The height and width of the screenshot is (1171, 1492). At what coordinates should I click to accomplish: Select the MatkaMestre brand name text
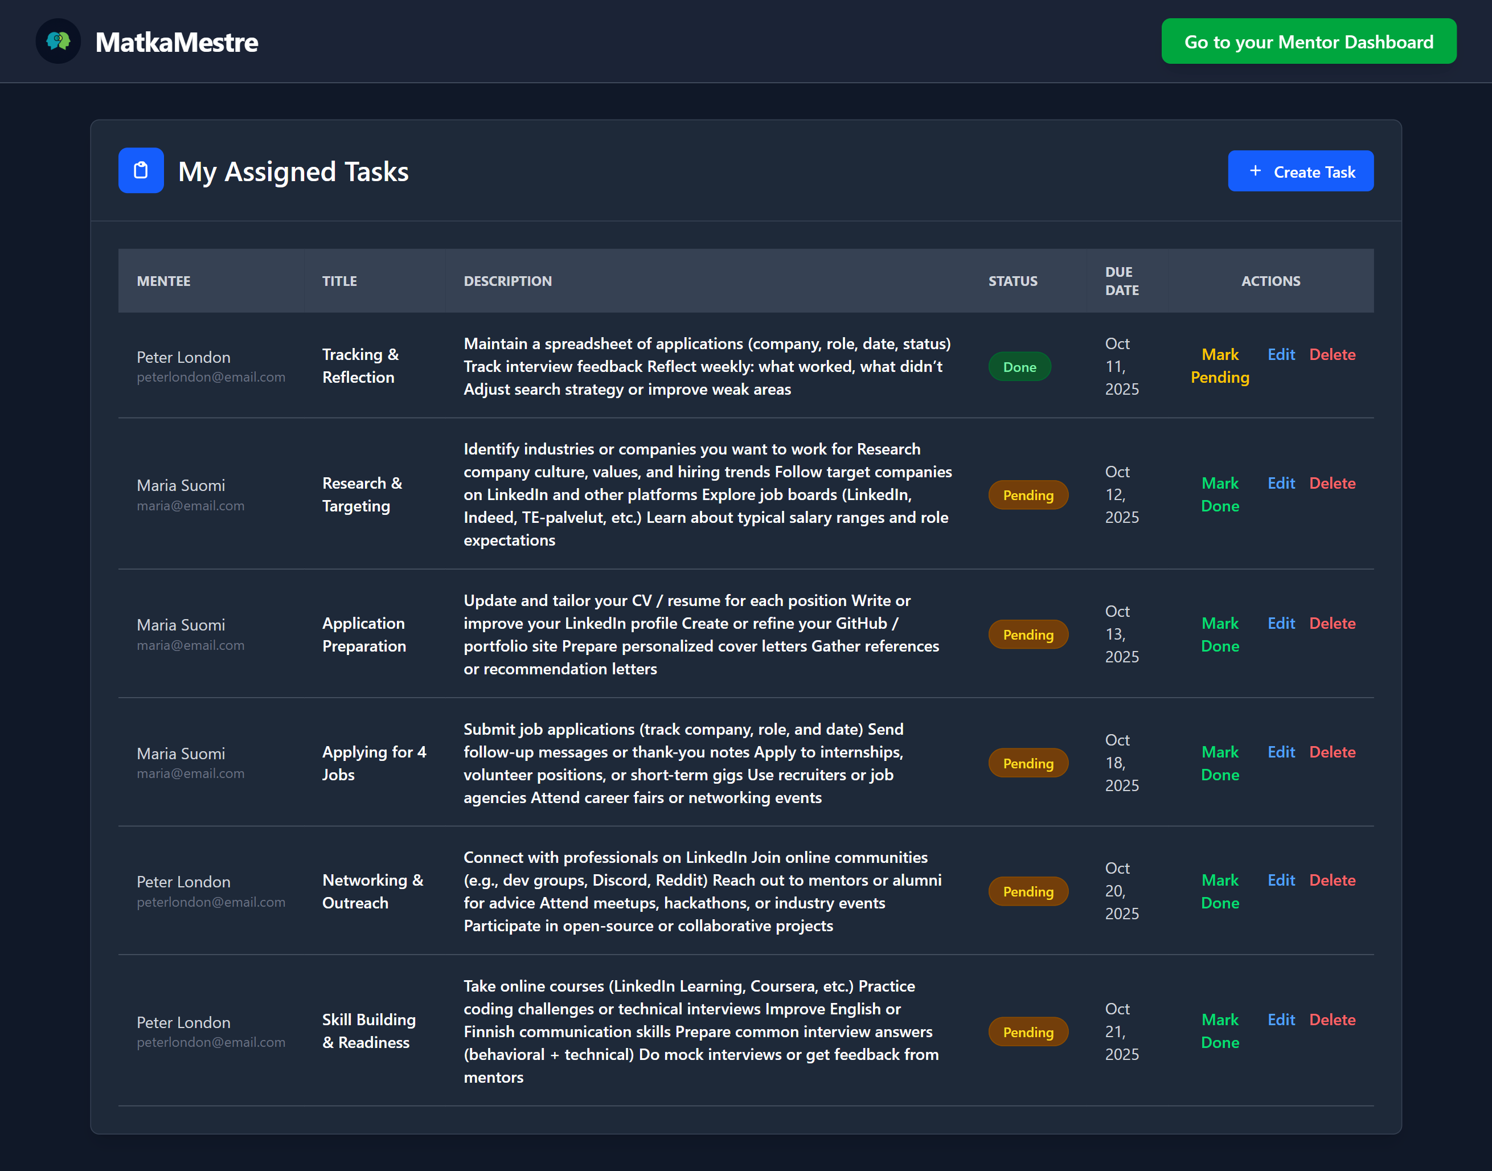[176, 43]
